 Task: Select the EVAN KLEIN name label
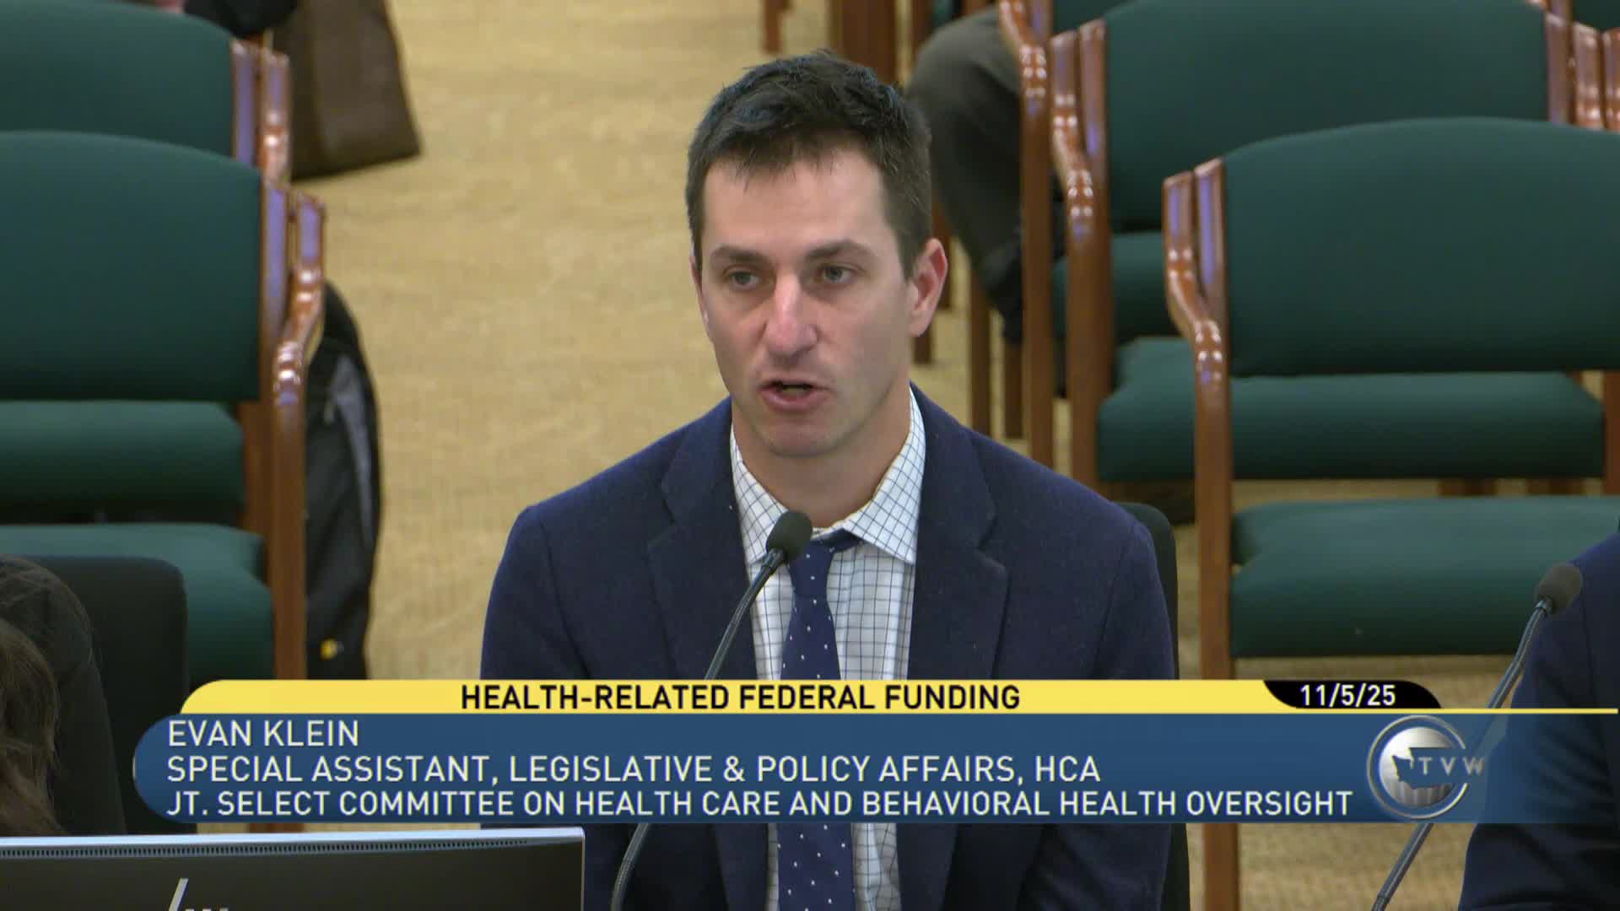tap(262, 732)
